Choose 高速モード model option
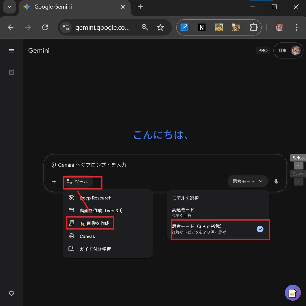 (218, 212)
